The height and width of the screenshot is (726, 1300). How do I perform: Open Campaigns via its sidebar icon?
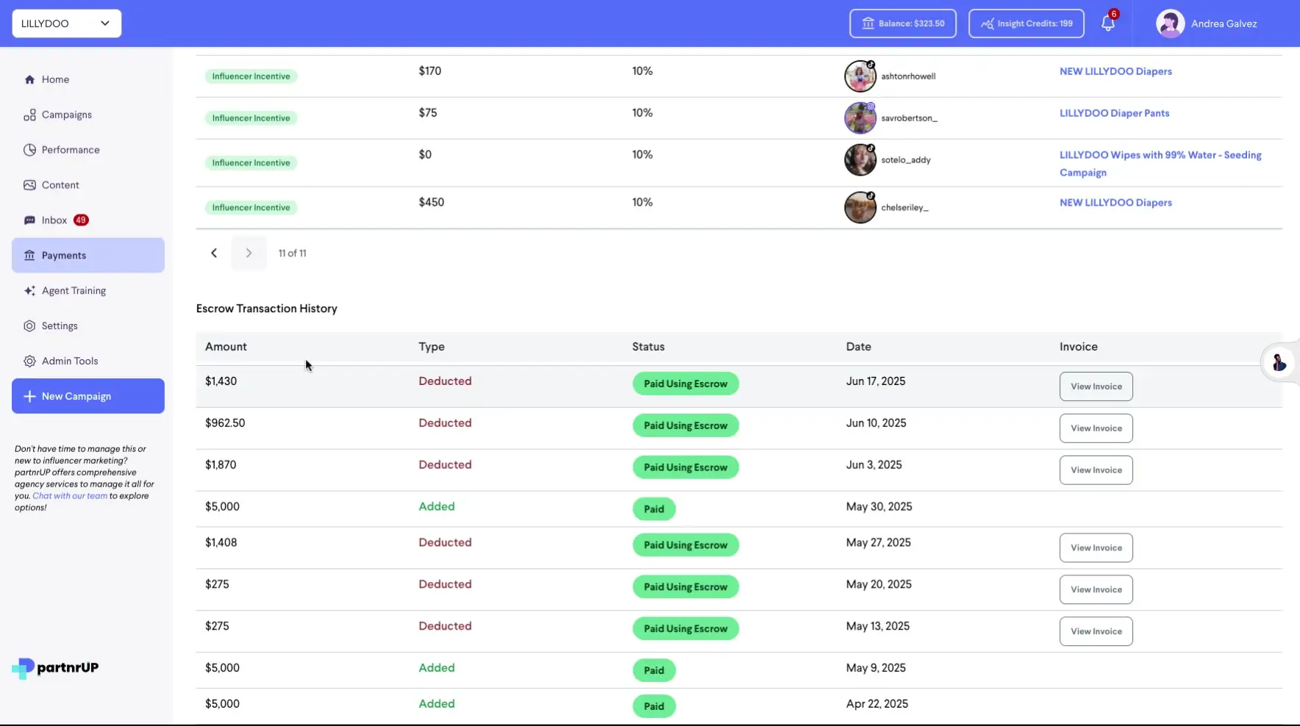point(29,114)
